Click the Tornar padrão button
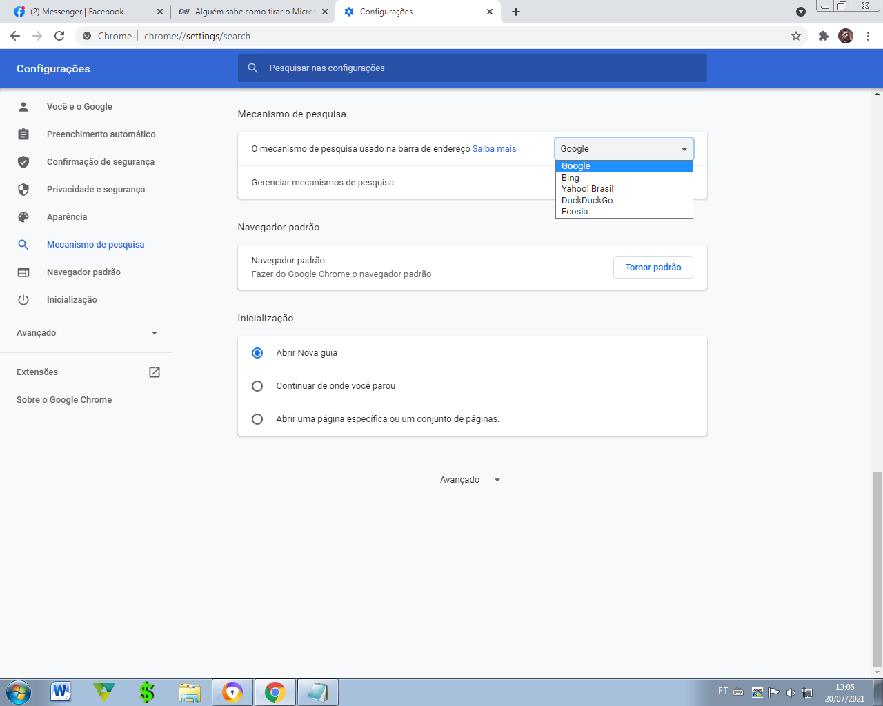This screenshot has width=883, height=706. pyautogui.click(x=653, y=268)
